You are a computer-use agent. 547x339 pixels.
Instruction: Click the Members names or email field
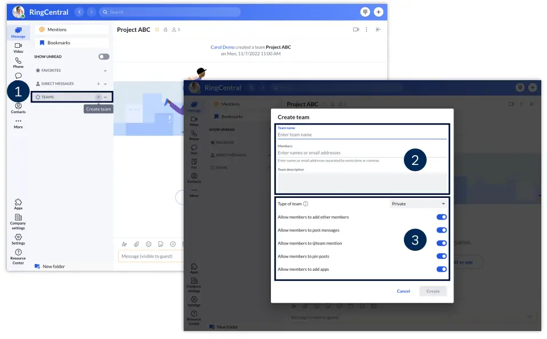coord(362,153)
